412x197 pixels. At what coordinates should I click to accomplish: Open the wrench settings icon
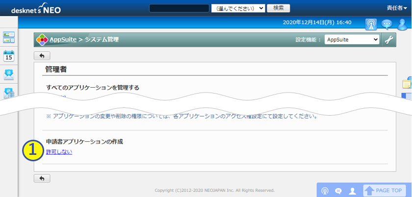click(x=389, y=40)
